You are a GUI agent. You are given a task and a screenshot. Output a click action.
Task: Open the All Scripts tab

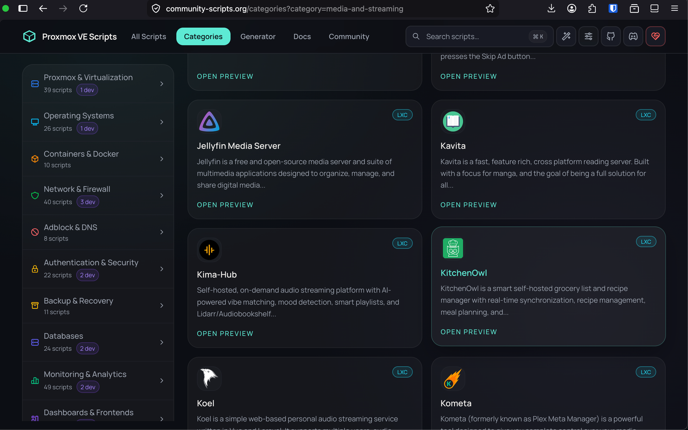148,36
